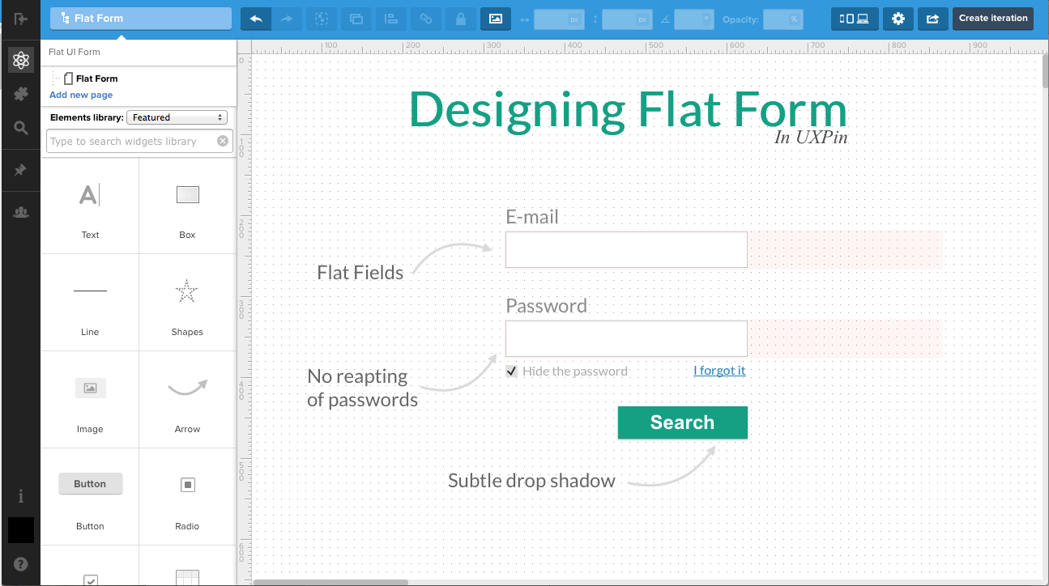Pick the Box widget from library

click(187, 206)
